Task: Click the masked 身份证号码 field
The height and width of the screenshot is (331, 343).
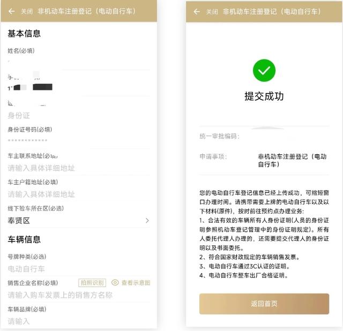Action: (79, 140)
